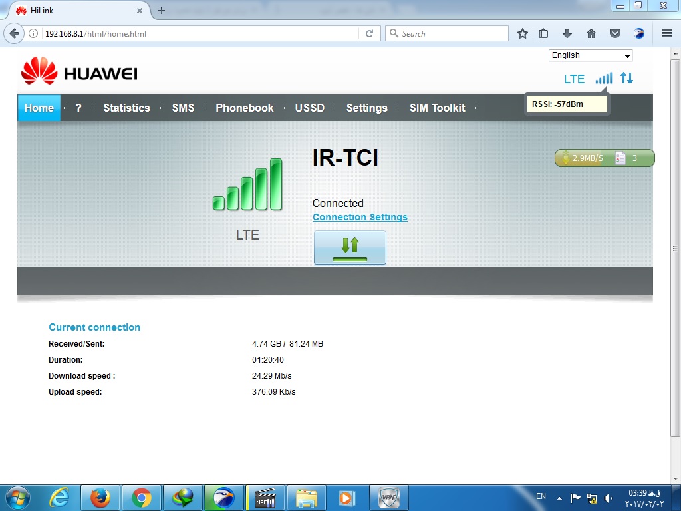Go to the SMS tab
The height and width of the screenshot is (511, 681).
[183, 108]
